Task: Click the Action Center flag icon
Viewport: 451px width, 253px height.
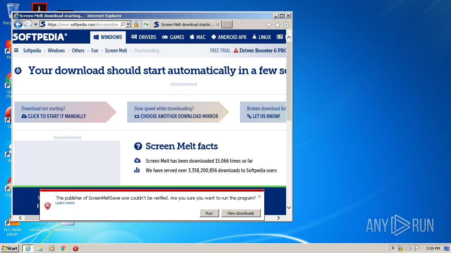Action: (x=417, y=248)
